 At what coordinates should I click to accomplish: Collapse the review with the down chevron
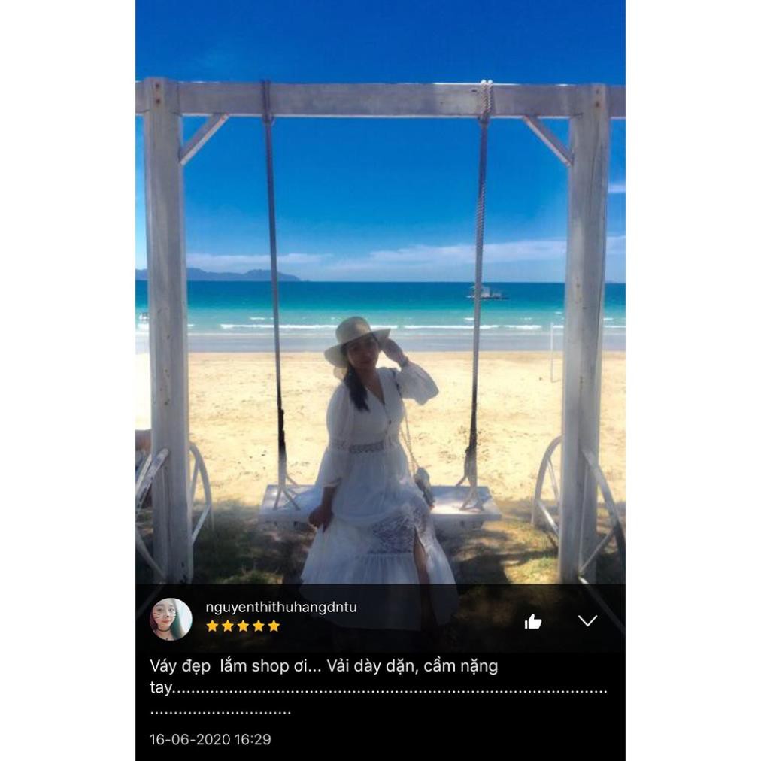(x=587, y=620)
